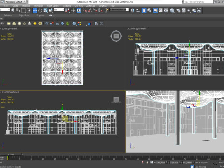This screenshot has height=168, width=224.
Task: Choose the Rectangular Selection Region tool
Action: point(23,10)
